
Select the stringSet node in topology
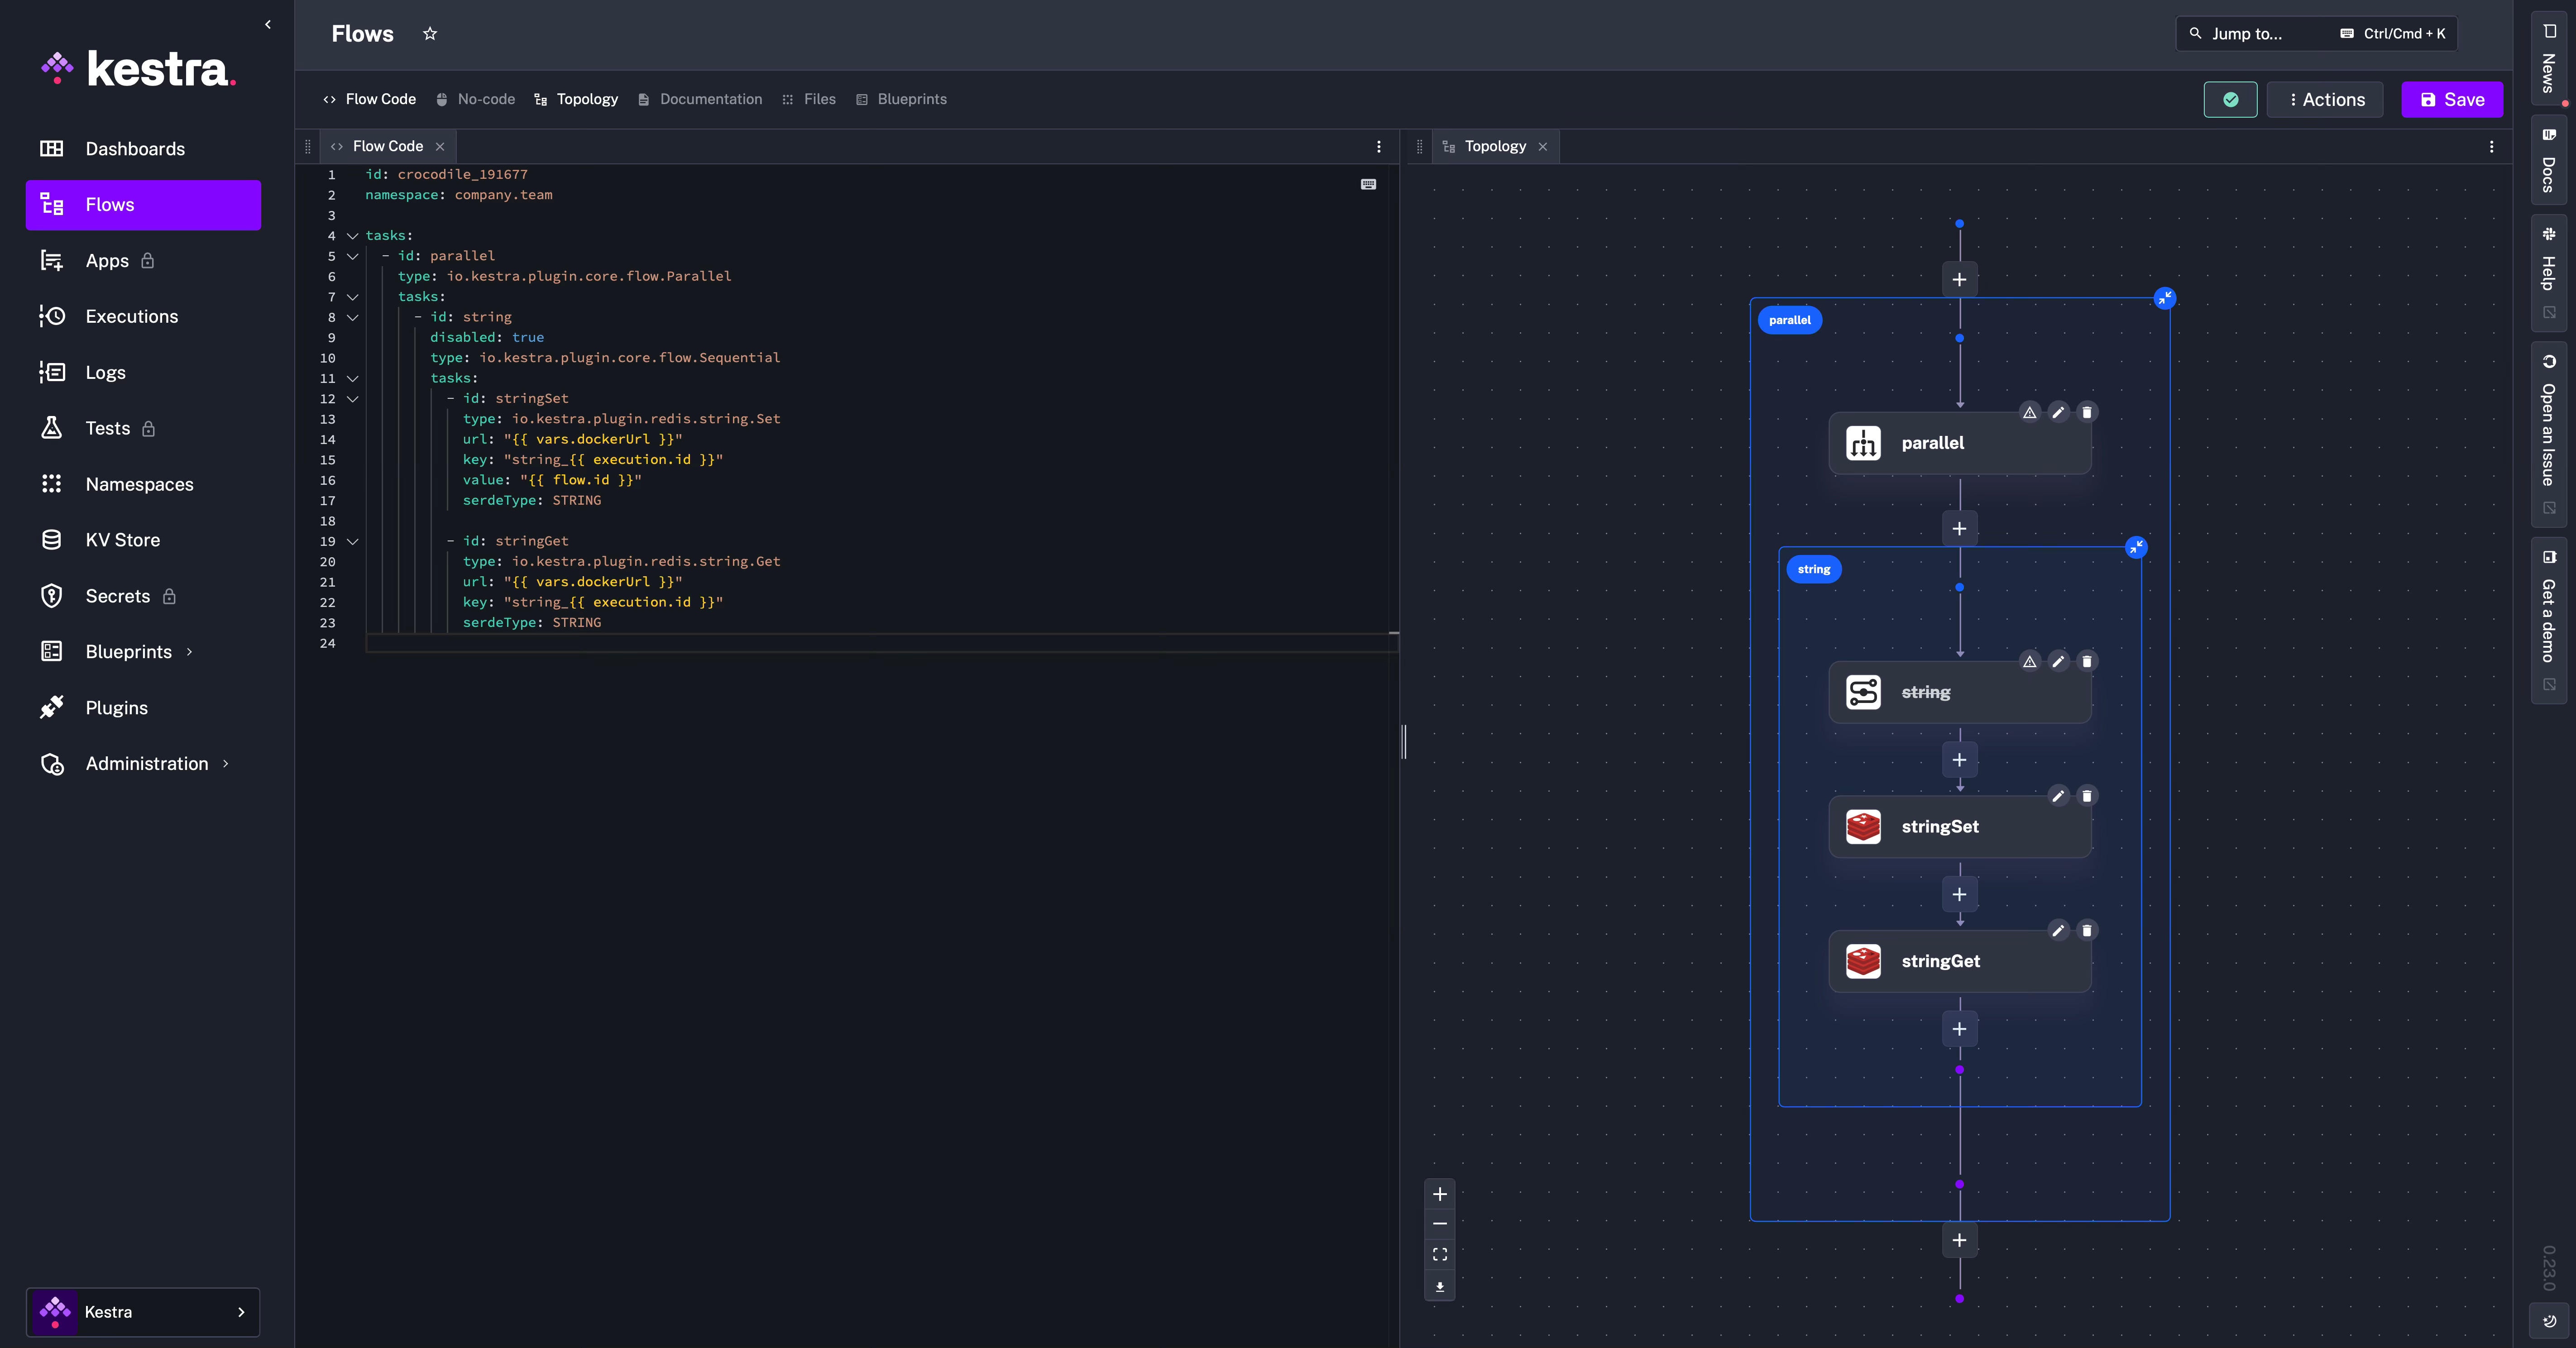(x=1959, y=827)
